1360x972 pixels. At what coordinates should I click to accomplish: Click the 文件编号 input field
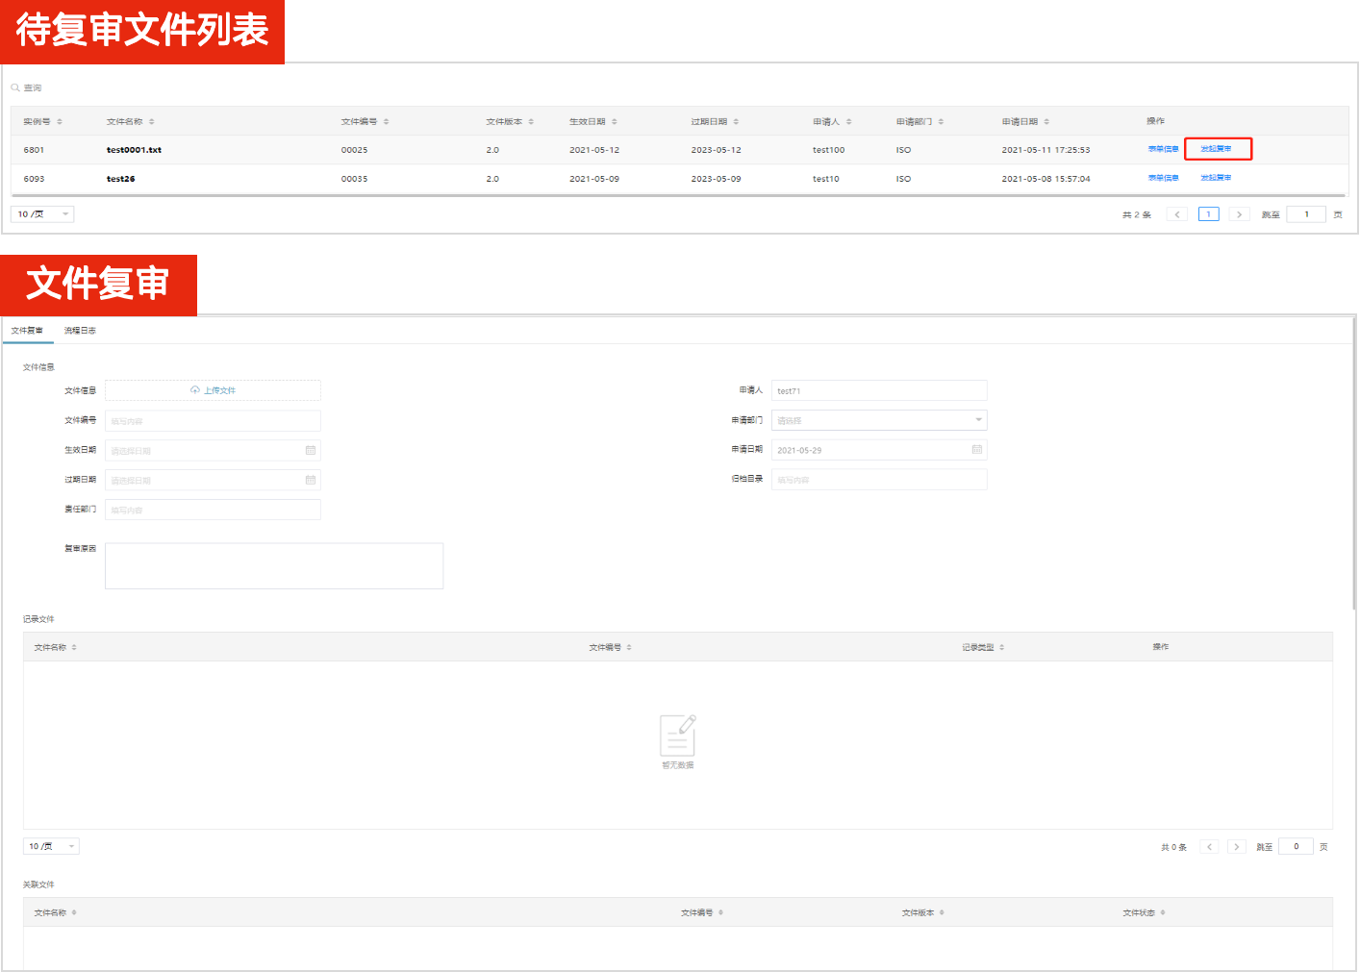pyautogui.click(x=213, y=421)
